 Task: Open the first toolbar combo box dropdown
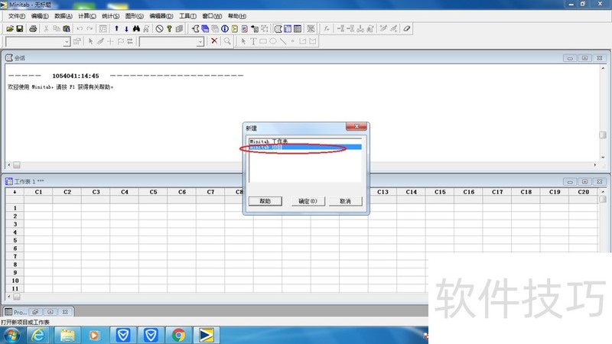click(x=67, y=41)
